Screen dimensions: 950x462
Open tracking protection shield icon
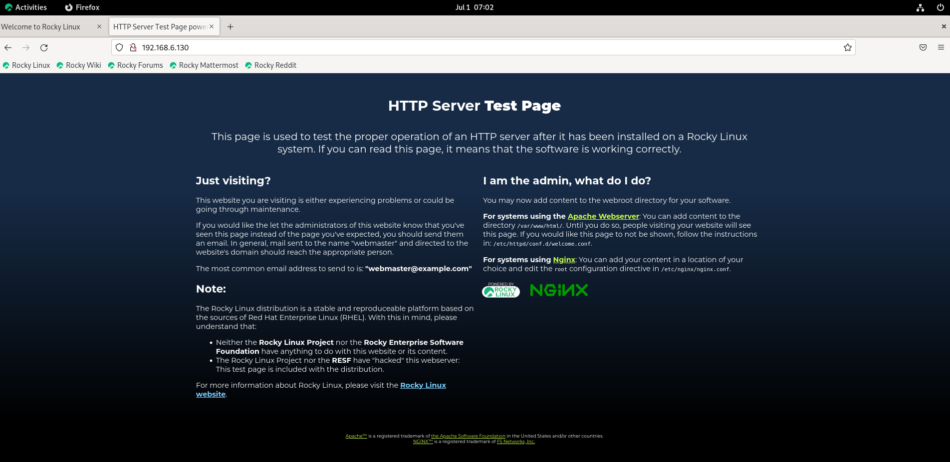(119, 47)
